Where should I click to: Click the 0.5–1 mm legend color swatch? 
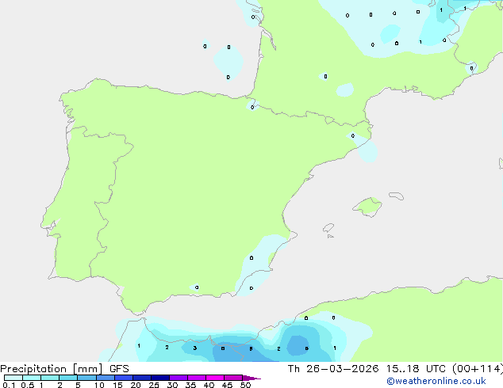32,378
